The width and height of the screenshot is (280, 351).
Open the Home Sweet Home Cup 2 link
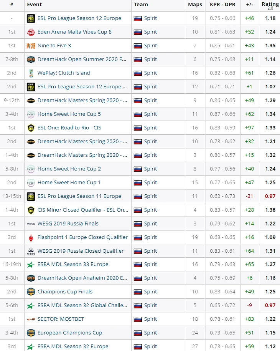pos(69,169)
